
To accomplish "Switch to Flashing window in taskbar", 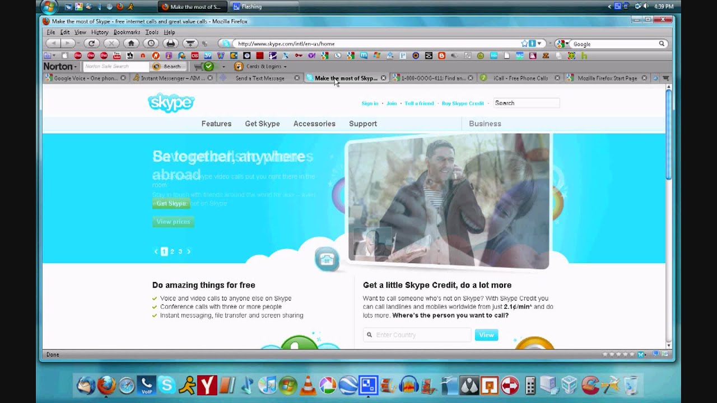I will click(263, 7).
